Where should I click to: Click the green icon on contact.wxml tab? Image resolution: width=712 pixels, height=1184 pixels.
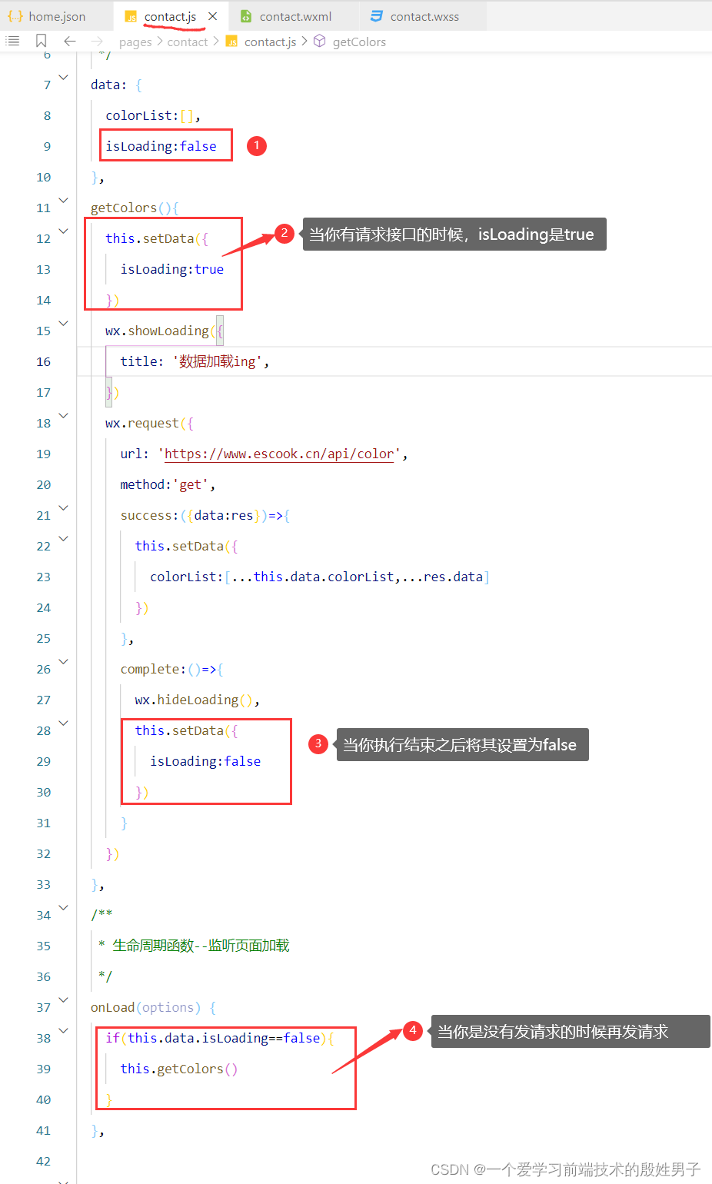pos(246,15)
